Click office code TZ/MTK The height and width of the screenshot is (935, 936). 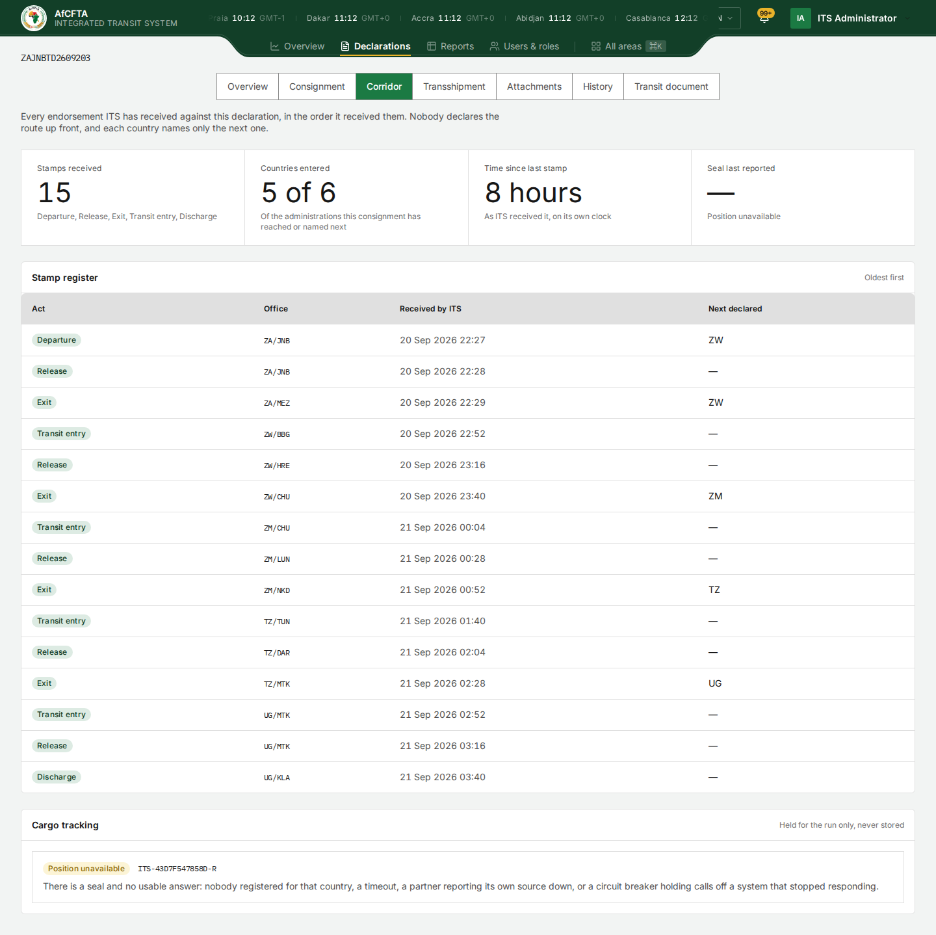coord(277,684)
